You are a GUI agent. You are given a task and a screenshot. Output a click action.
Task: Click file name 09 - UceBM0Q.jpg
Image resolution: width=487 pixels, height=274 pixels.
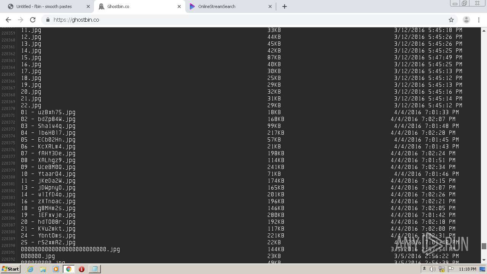click(48, 167)
